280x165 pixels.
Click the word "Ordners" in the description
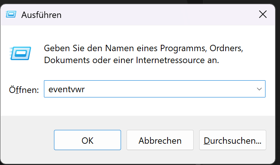point(226,48)
